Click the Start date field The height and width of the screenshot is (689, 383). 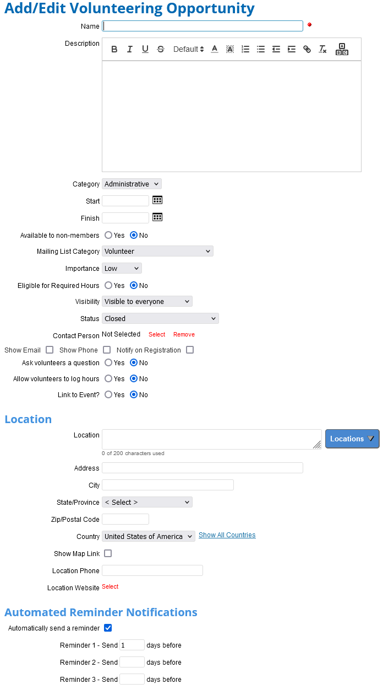coord(125,201)
